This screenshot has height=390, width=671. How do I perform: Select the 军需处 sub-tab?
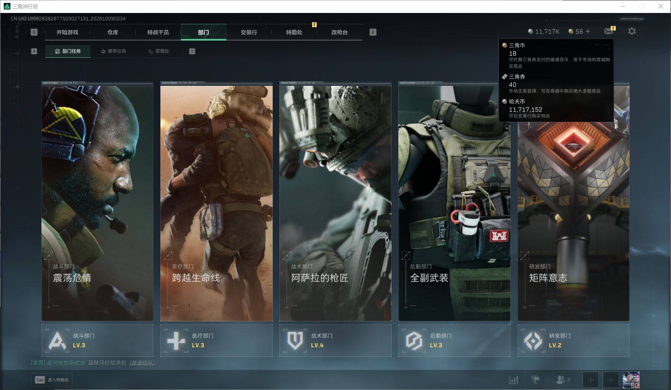[159, 51]
